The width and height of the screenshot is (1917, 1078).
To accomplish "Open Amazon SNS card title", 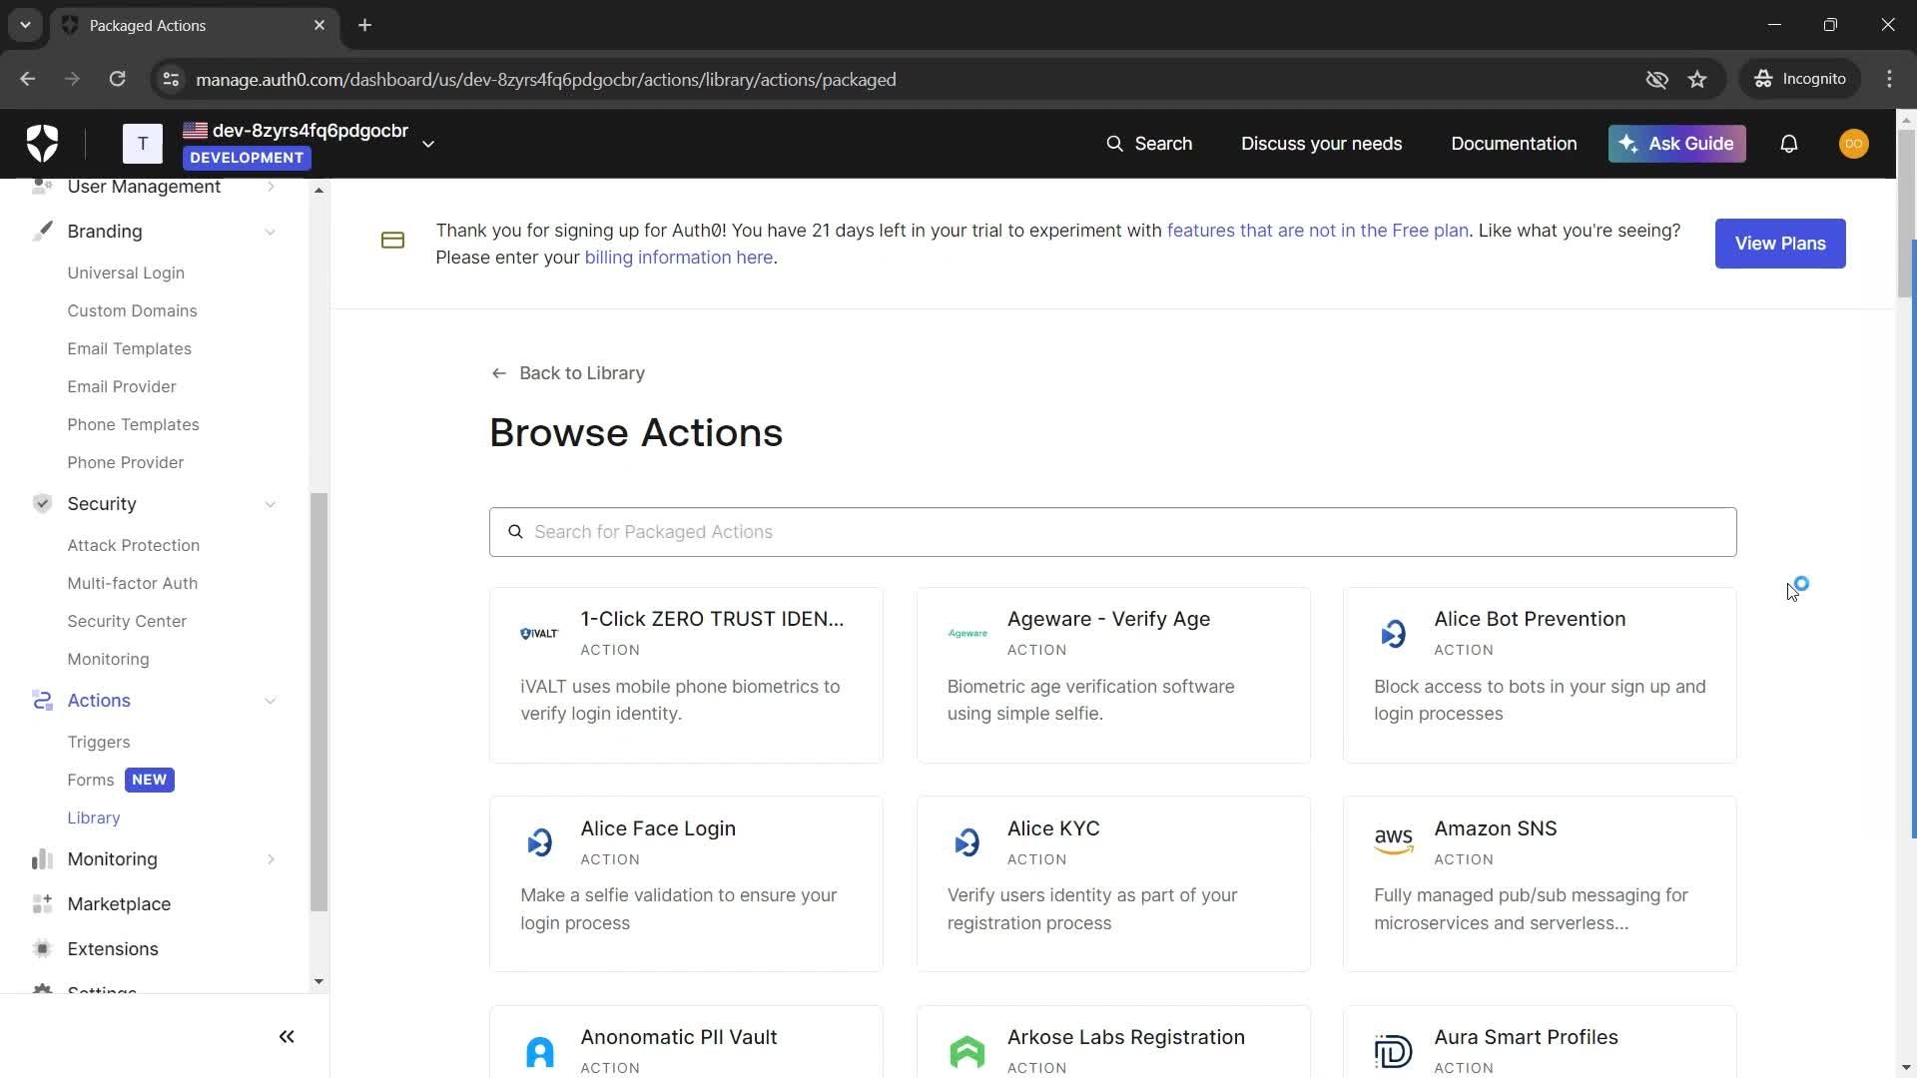I will [1495, 828].
